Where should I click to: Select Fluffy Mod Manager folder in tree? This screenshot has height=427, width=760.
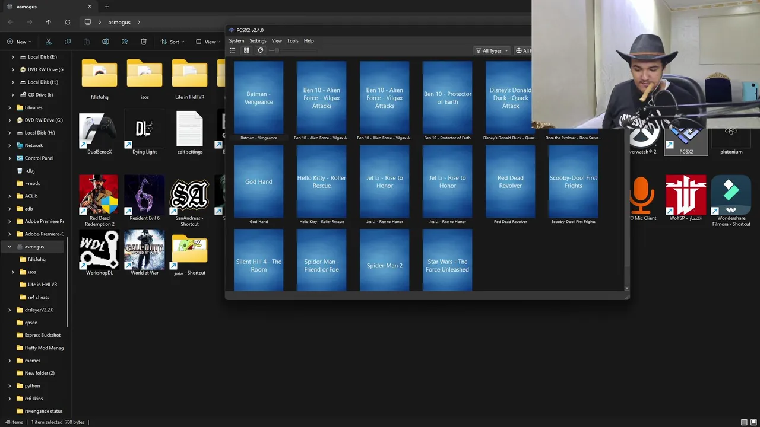(x=44, y=348)
